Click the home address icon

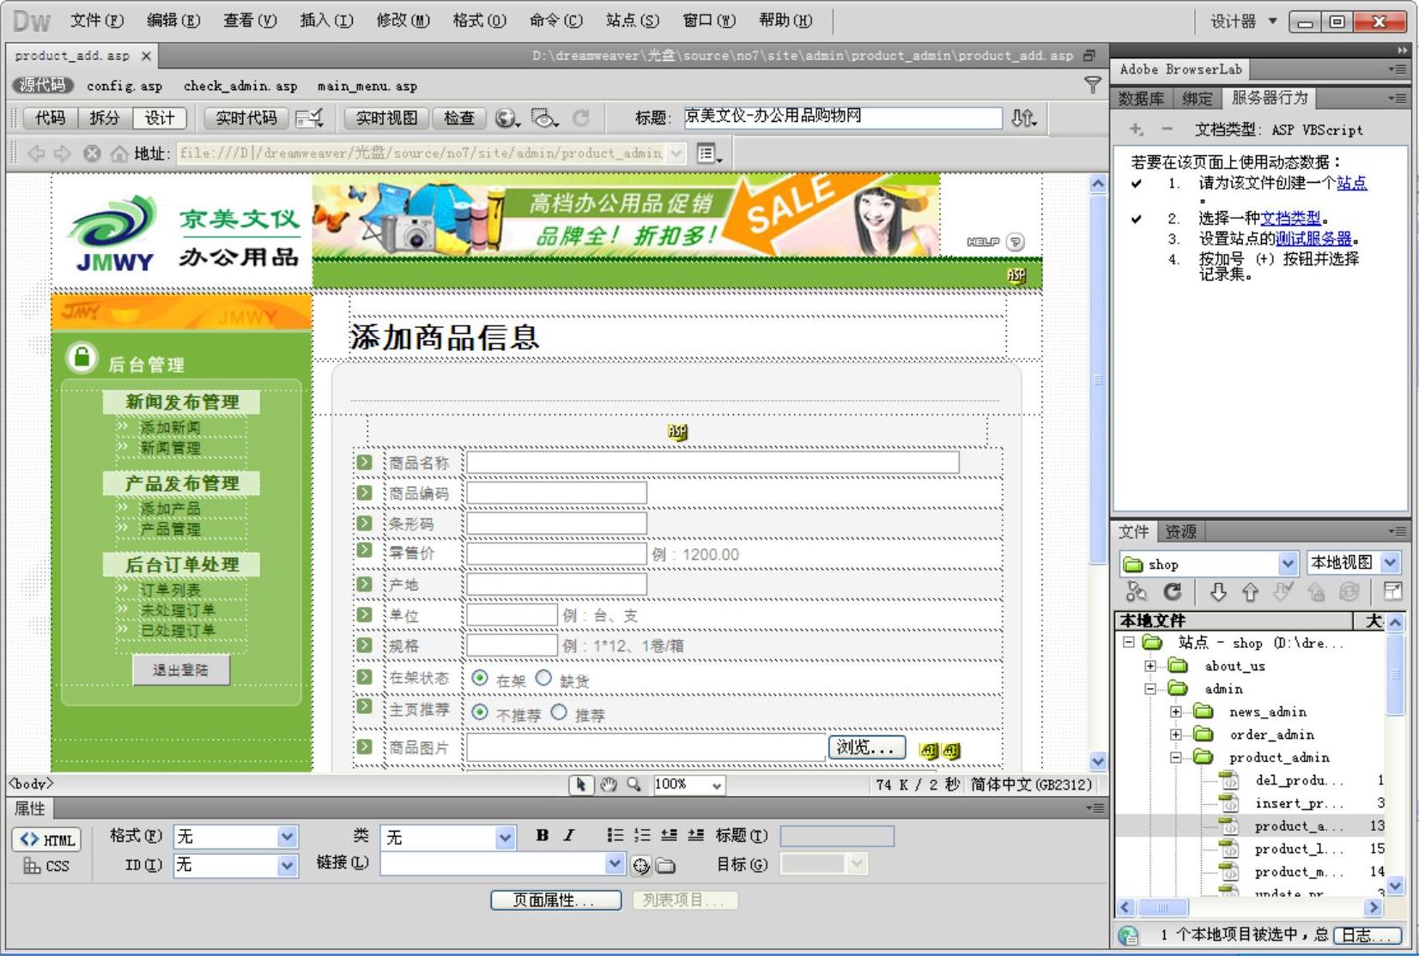pos(118,154)
